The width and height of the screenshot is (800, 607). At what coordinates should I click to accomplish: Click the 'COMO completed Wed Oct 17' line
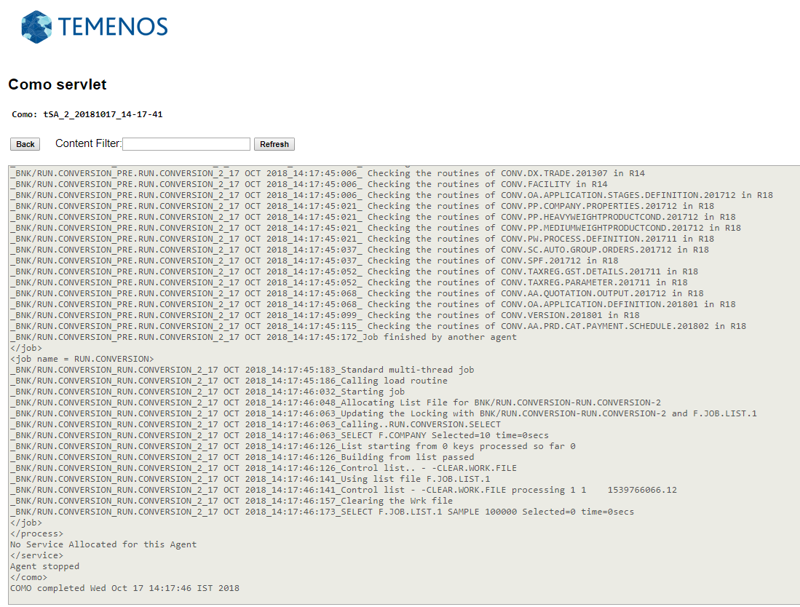point(124,588)
